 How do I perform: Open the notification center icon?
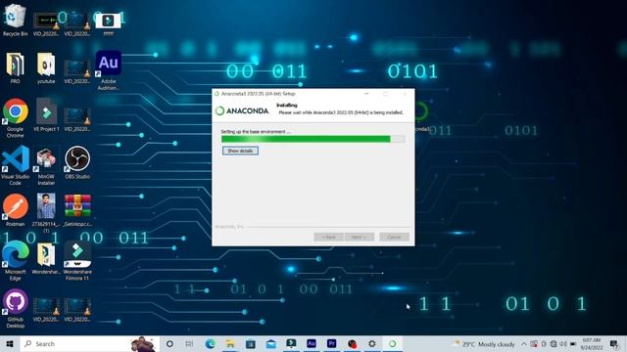(x=614, y=344)
